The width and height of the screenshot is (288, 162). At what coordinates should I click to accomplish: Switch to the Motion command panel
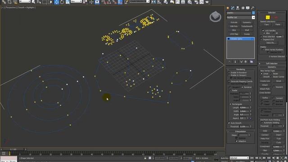coord(243,8)
